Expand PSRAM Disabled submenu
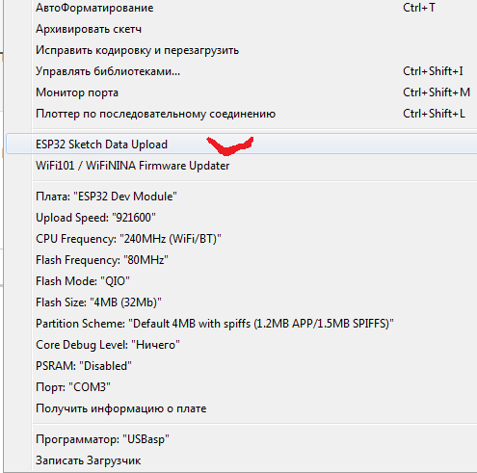Image resolution: width=477 pixels, height=473 pixels. (242, 366)
